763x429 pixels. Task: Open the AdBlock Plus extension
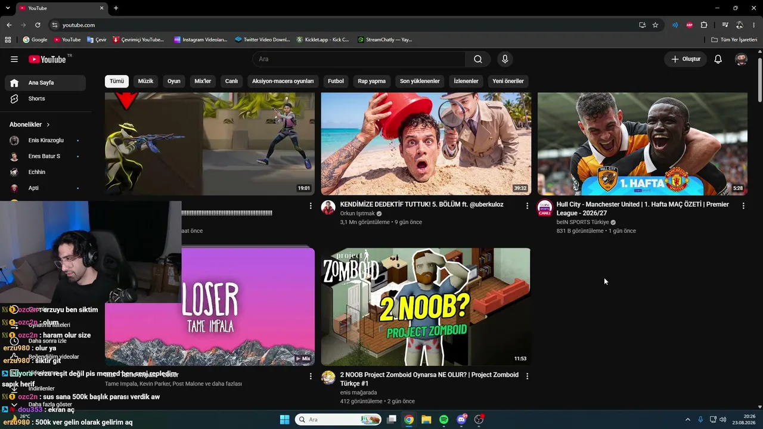690,25
